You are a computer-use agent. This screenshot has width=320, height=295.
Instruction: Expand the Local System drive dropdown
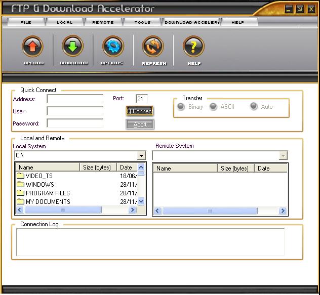(x=141, y=156)
